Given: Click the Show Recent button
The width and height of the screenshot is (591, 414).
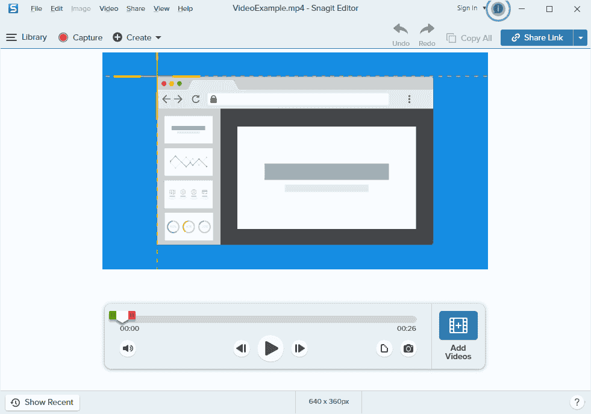Looking at the screenshot, I should tap(42, 402).
